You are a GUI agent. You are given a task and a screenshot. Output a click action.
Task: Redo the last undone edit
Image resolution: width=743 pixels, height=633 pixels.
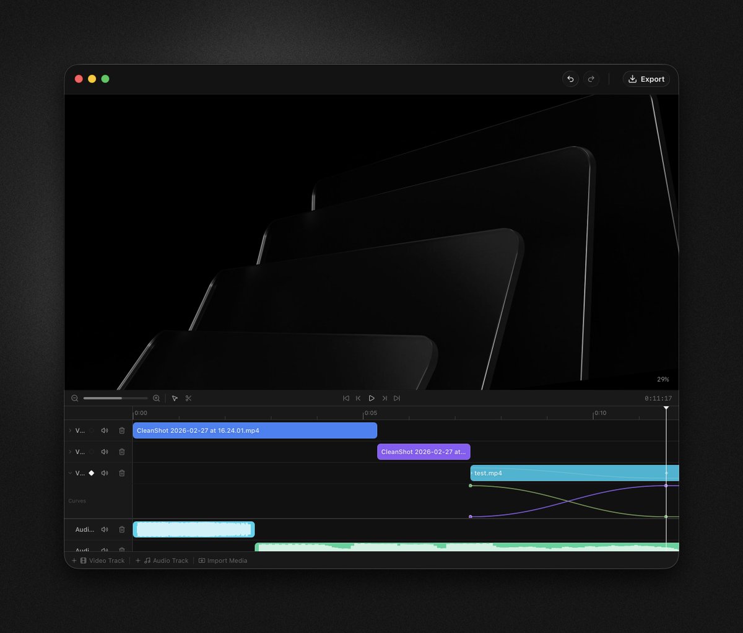tap(591, 79)
